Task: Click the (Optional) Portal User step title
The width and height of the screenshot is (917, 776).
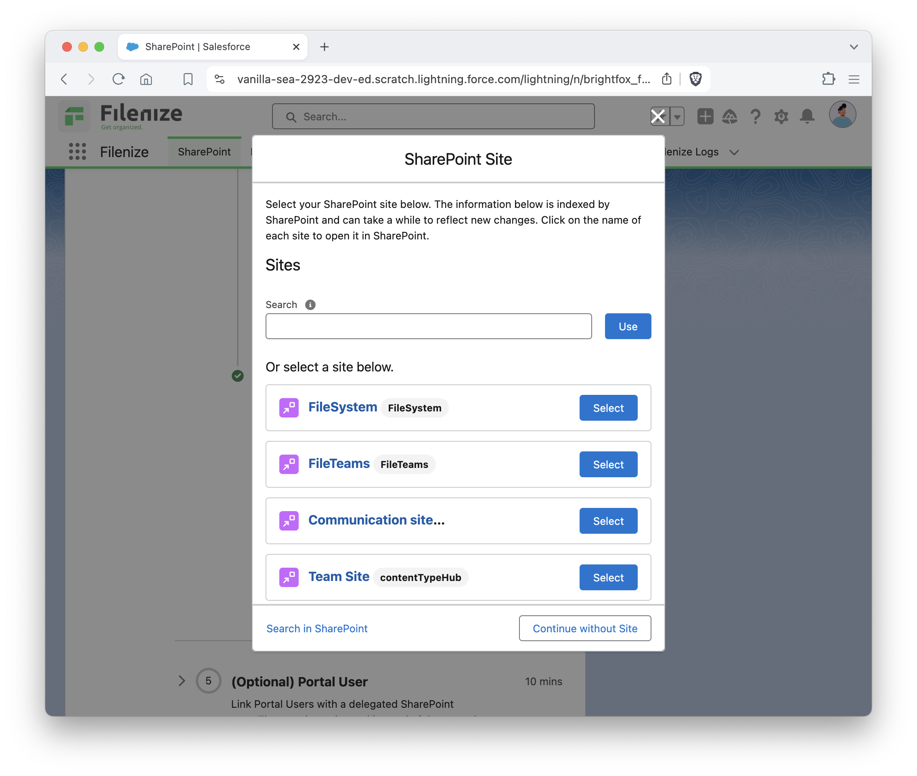Action: pos(299,682)
